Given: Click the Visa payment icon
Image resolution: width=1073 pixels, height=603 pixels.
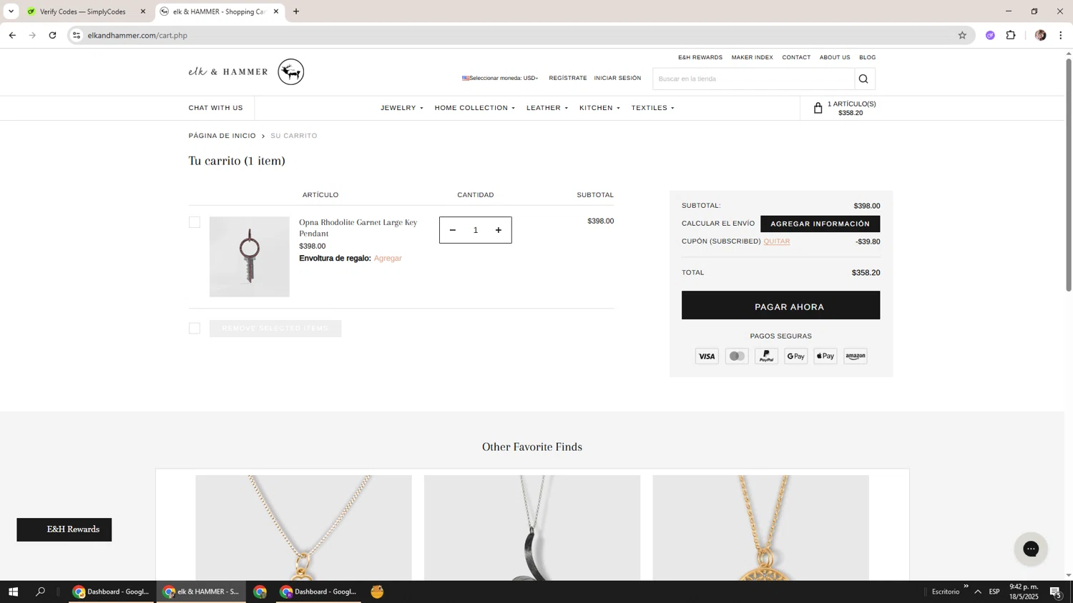Looking at the screenshot, I should [x=707, y=357].
